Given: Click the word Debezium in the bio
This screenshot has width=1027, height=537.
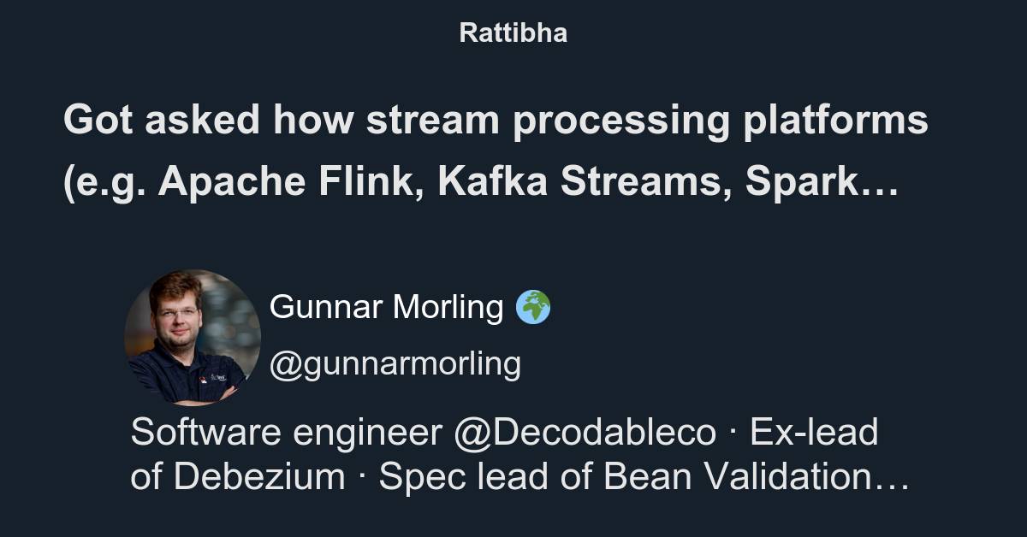Looking at the screenshot, I should pyautogui.click(x=259, y=477).
